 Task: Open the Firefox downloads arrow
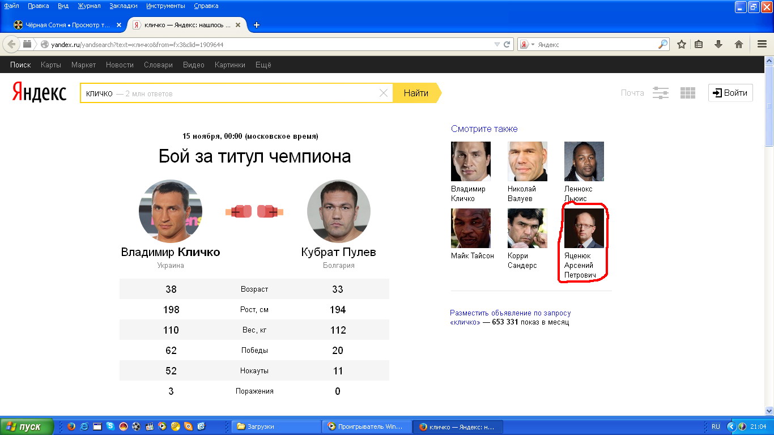pos(718,44)
